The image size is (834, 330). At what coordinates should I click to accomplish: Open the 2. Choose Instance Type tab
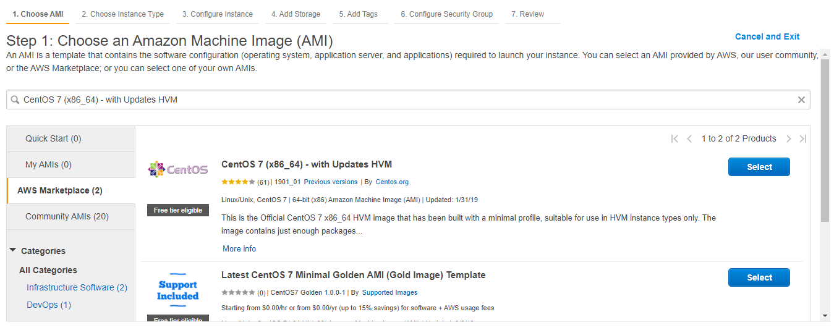point(122,14)
